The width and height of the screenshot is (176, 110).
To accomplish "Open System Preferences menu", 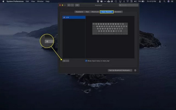I will 15,1.
